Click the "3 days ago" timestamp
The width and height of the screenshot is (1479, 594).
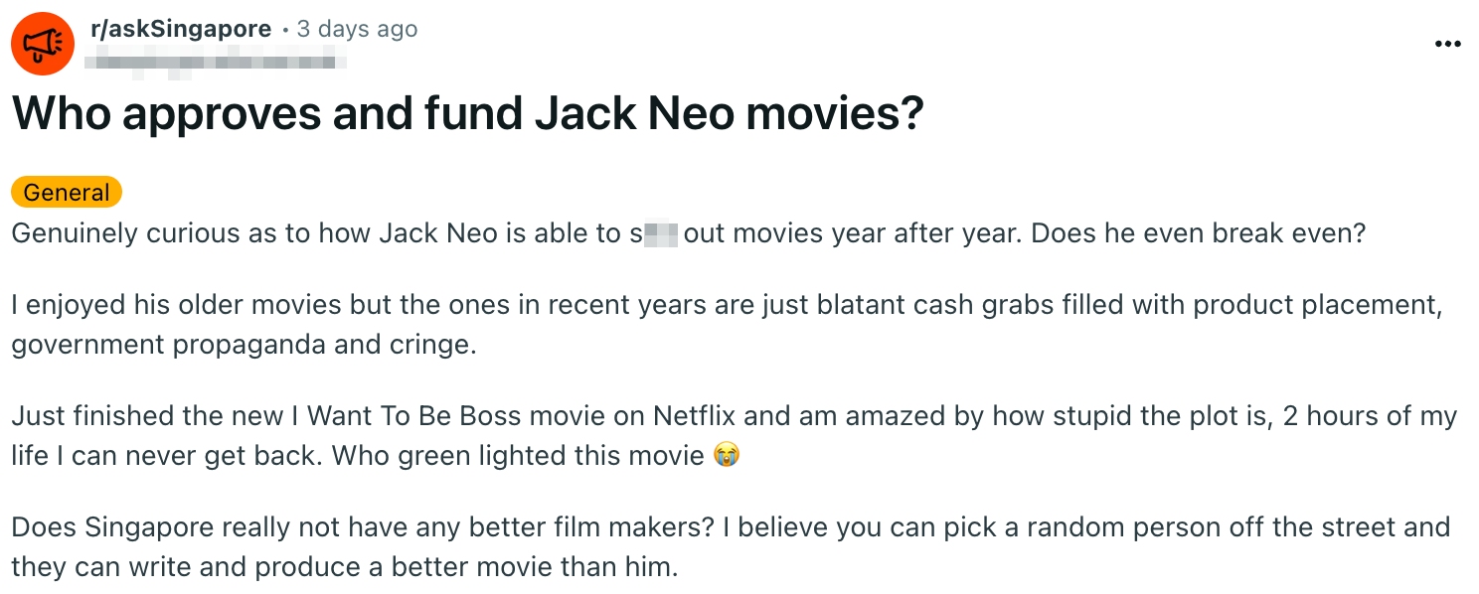[x=357, y=29]
